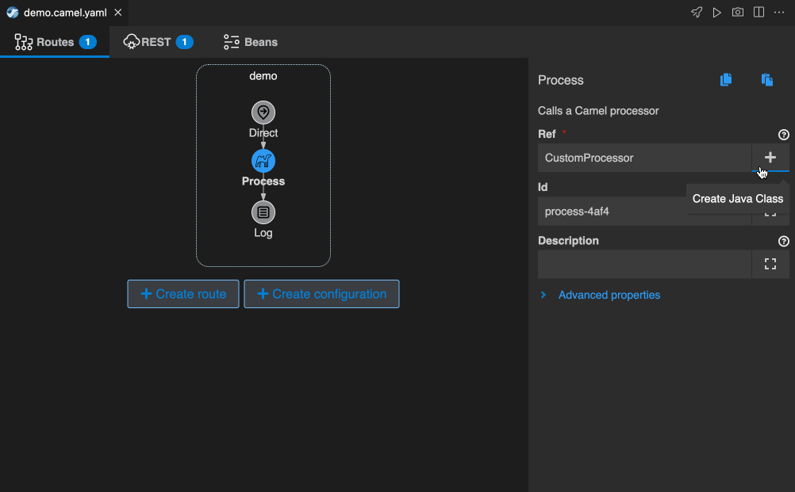This screenshot has height=492, width=795.
Task: Expand the Description field editor
Action: click(770, 265)
